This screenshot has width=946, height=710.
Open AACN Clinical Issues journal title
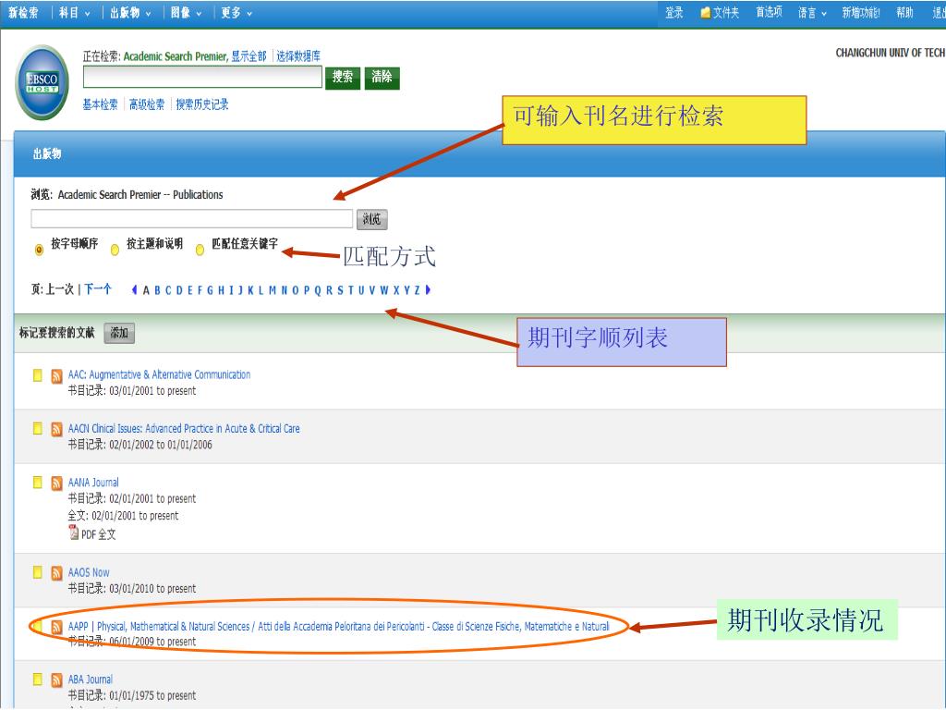184,428
